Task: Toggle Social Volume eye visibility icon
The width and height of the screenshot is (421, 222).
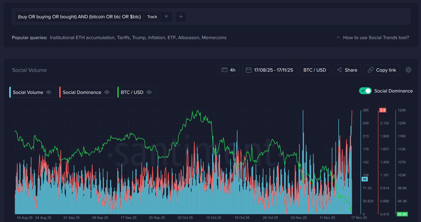Action: click(49, 92)
